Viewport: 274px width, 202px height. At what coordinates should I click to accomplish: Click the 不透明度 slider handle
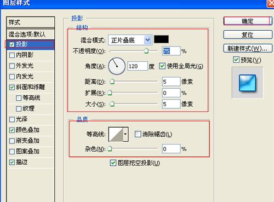pos(146,51)
